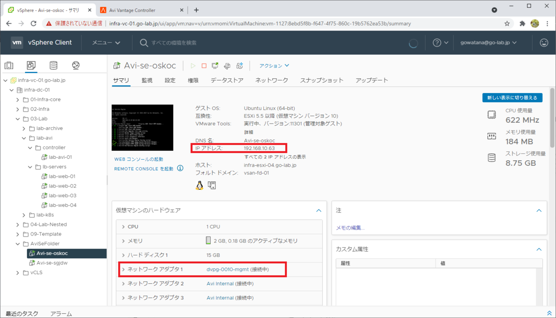Open the メニュー dropdown
This screenshot has height=318, width=556.
[x=106, y=43]
